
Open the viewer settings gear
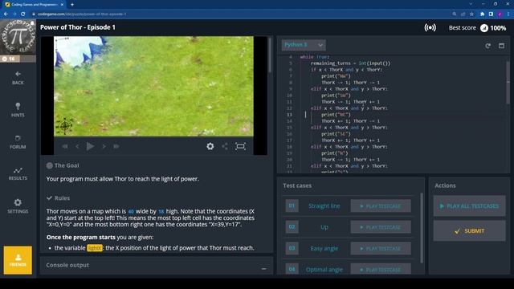point(210,146)
